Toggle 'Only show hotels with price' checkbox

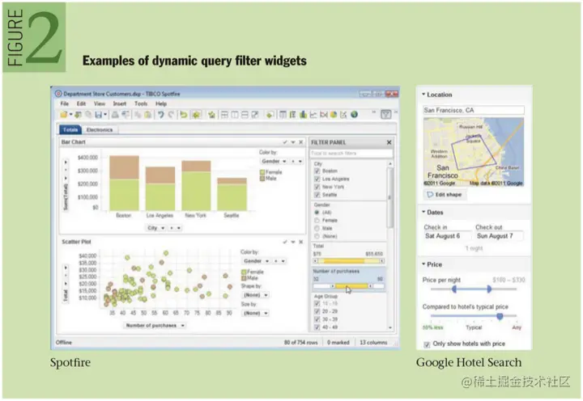click(427, 344)
